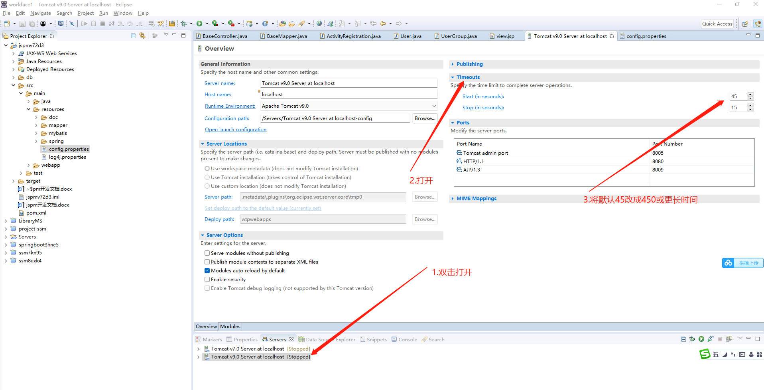Screen dimensions: 764x390
Task: Switch to the Modules tab of the server editor
Action: [x=230, y=327]
